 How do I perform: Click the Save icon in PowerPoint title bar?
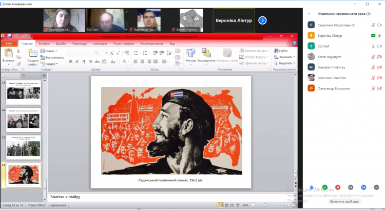[x=9, y=36]
